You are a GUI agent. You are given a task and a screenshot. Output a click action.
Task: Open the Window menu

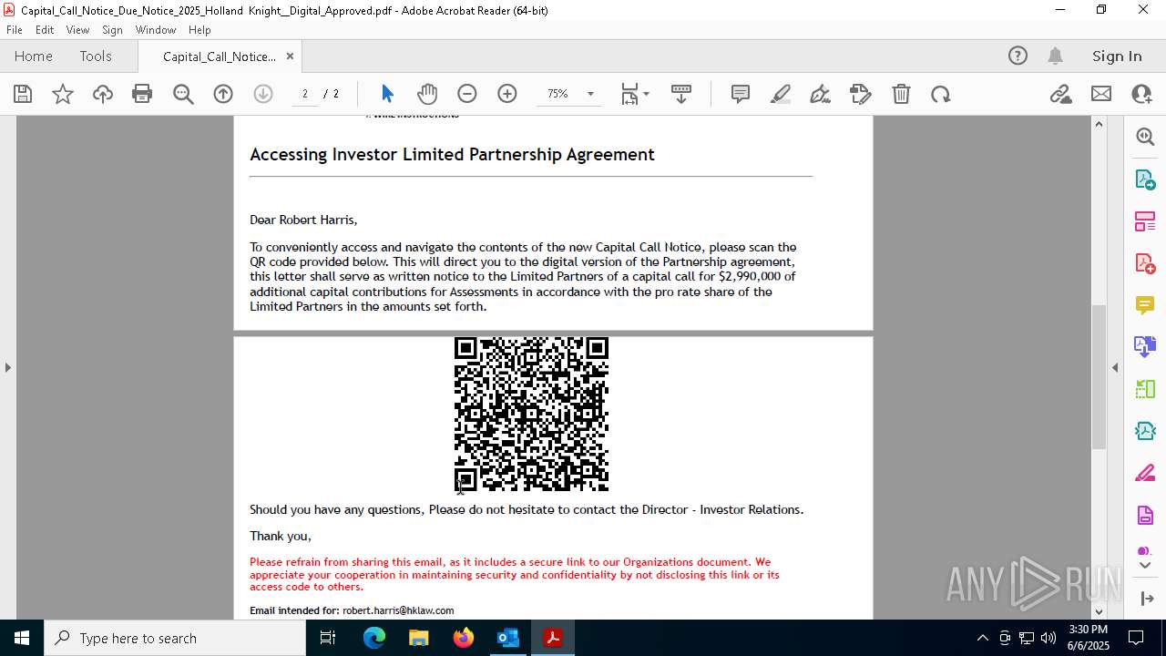click(x=156, y=29)
